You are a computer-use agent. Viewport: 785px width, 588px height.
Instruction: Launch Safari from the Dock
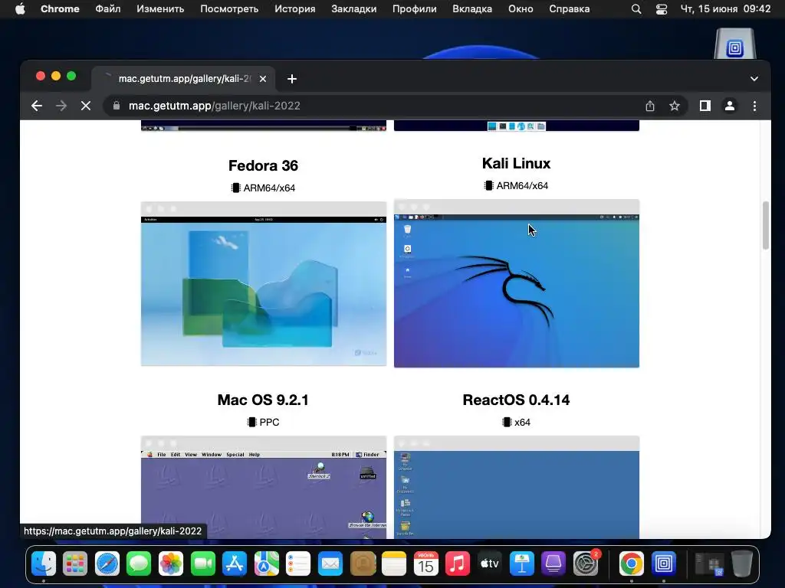point(107,564)
